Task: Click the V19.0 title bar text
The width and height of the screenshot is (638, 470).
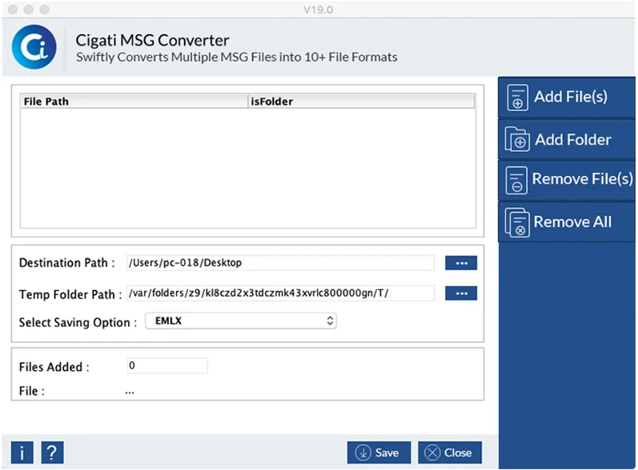Action: pos(318,10)
